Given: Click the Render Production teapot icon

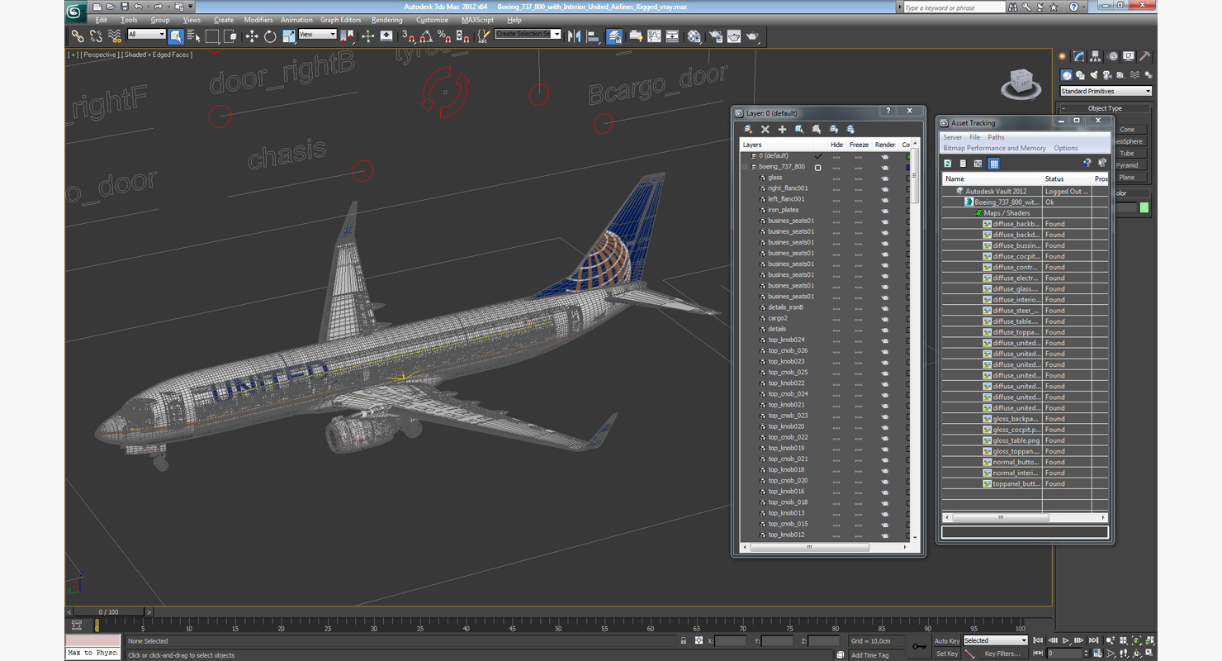Looking at the screenshot, I should coord(753,36).
